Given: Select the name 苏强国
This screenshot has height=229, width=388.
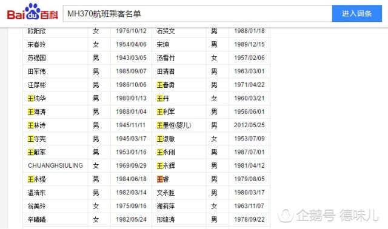Looking at the screenshot, I should coord(36,58).
